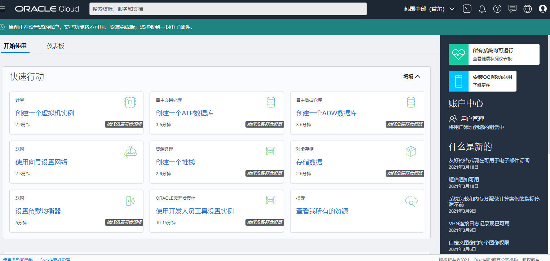
Task: Open news item 友好的格式现在可用于电子邮件订阅
Action: pos(489,160)
